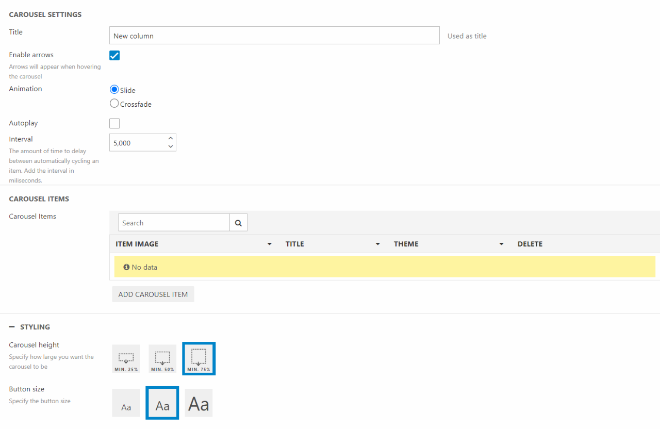Open the Theme column dropdown arrow

[x=501, y=244]
